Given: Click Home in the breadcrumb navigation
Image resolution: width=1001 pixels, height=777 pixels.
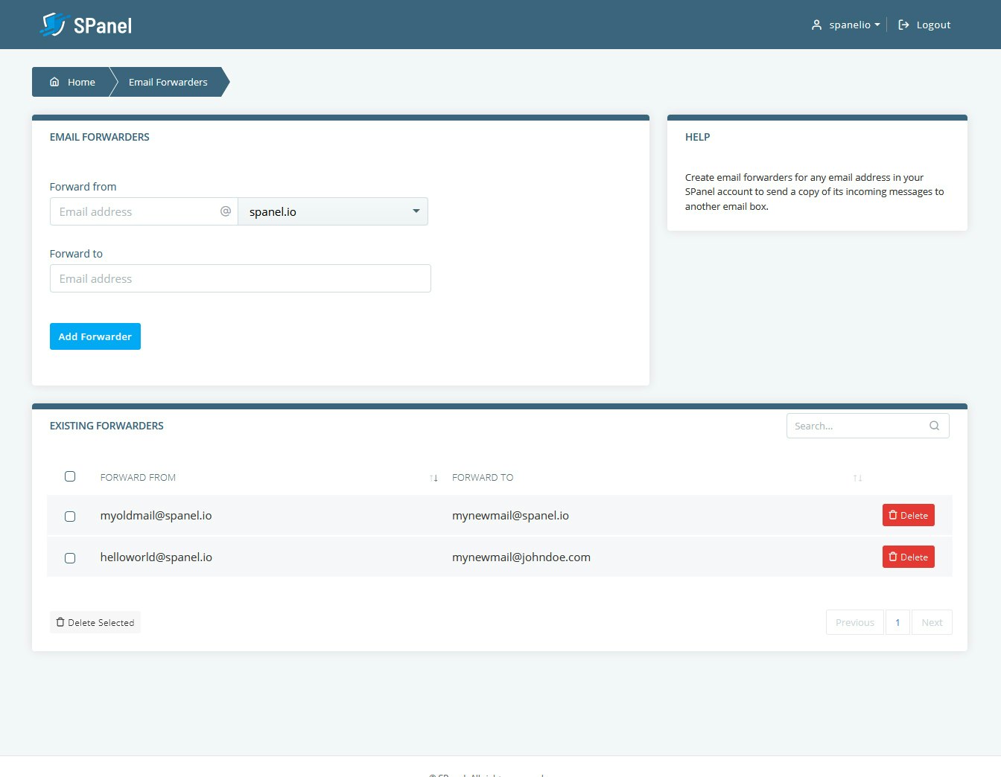Looking at the screenshot, I should (81, 82).
